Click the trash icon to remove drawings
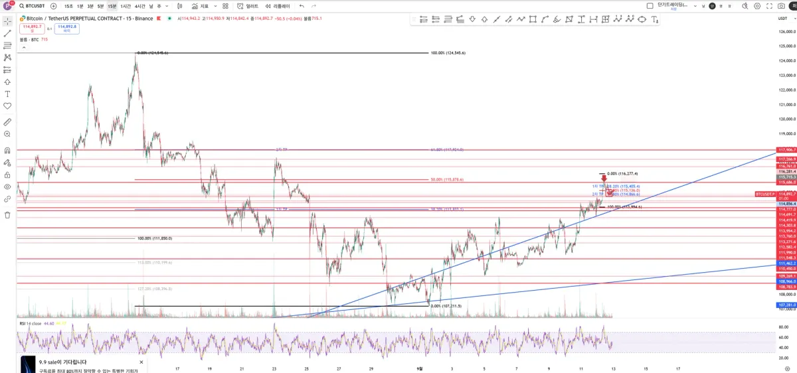Screen dimensions: 797x373 pos(7,215)
